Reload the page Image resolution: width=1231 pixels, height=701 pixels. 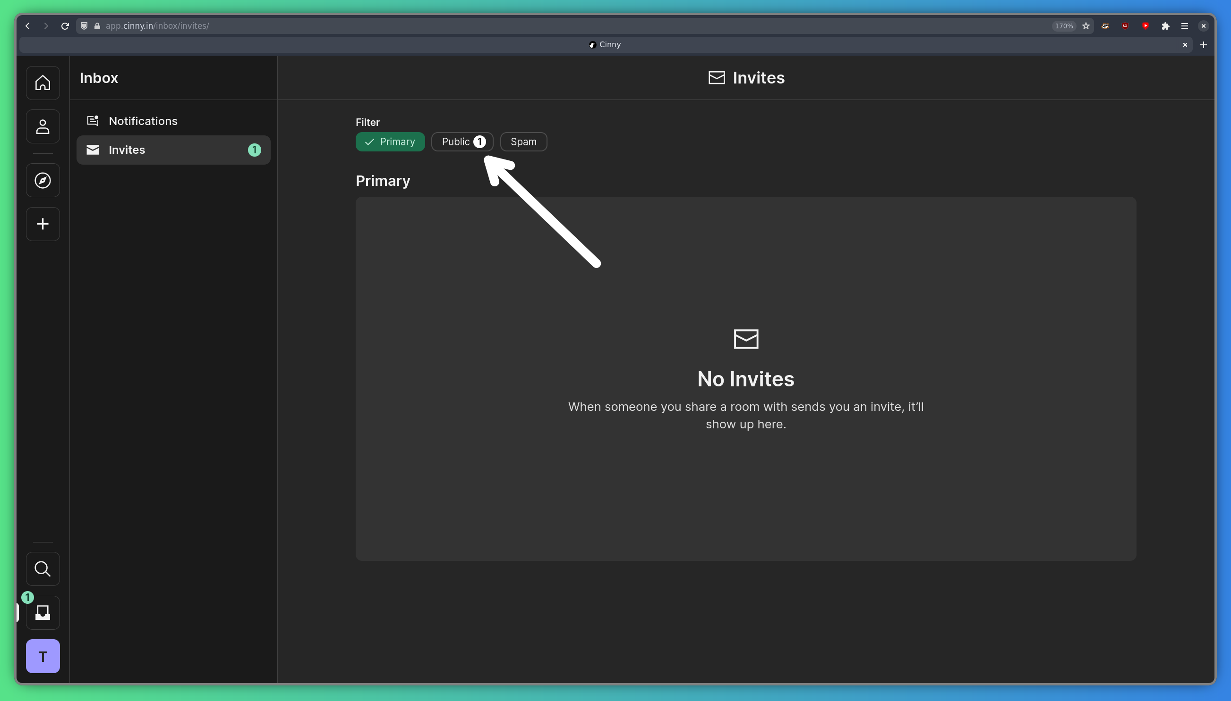click(x=65, y=26)
